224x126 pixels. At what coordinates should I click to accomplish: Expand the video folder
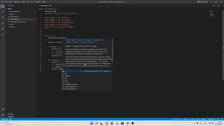(x=21, y=24)
